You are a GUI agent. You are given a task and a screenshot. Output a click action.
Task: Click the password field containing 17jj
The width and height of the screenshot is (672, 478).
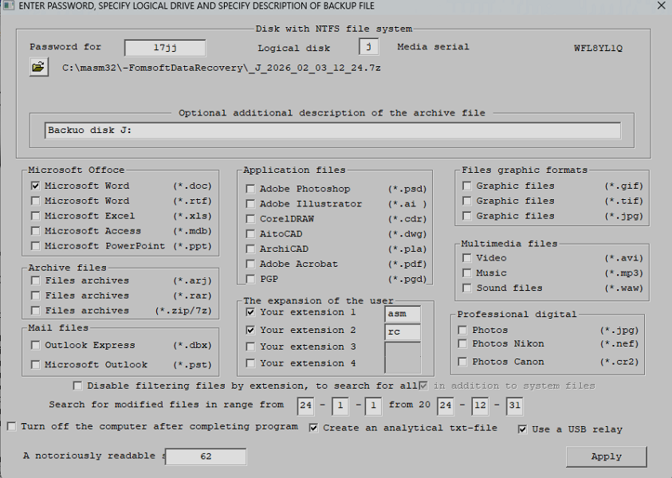click(x=164, y=47)
